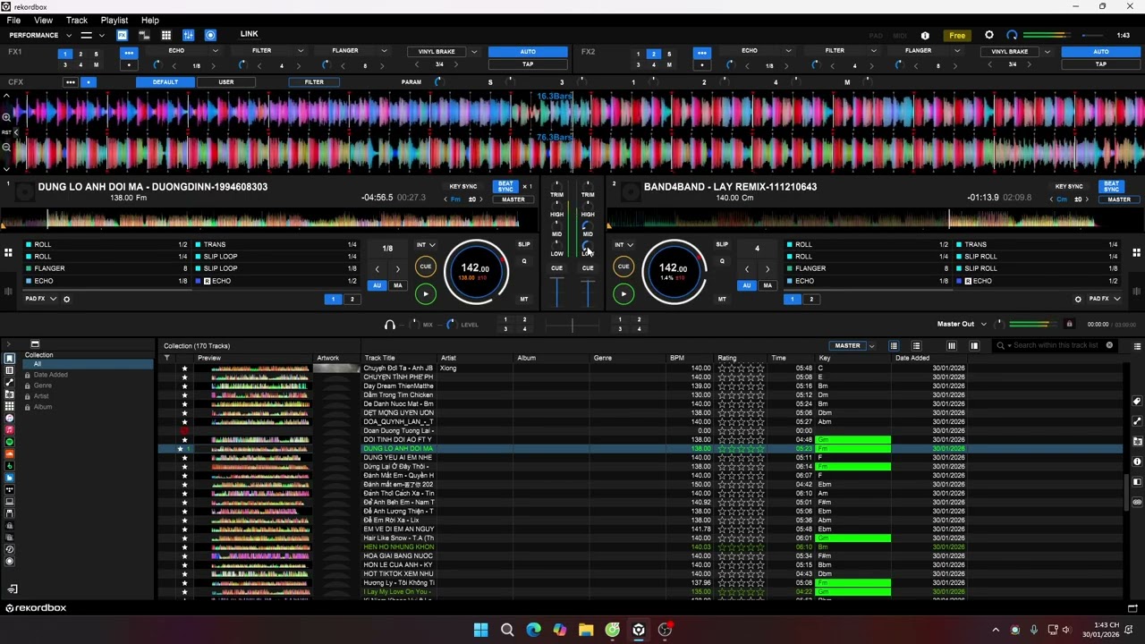
Task: Toggle the lock icon beside Master Out meter
Action: click(1069, 324)
